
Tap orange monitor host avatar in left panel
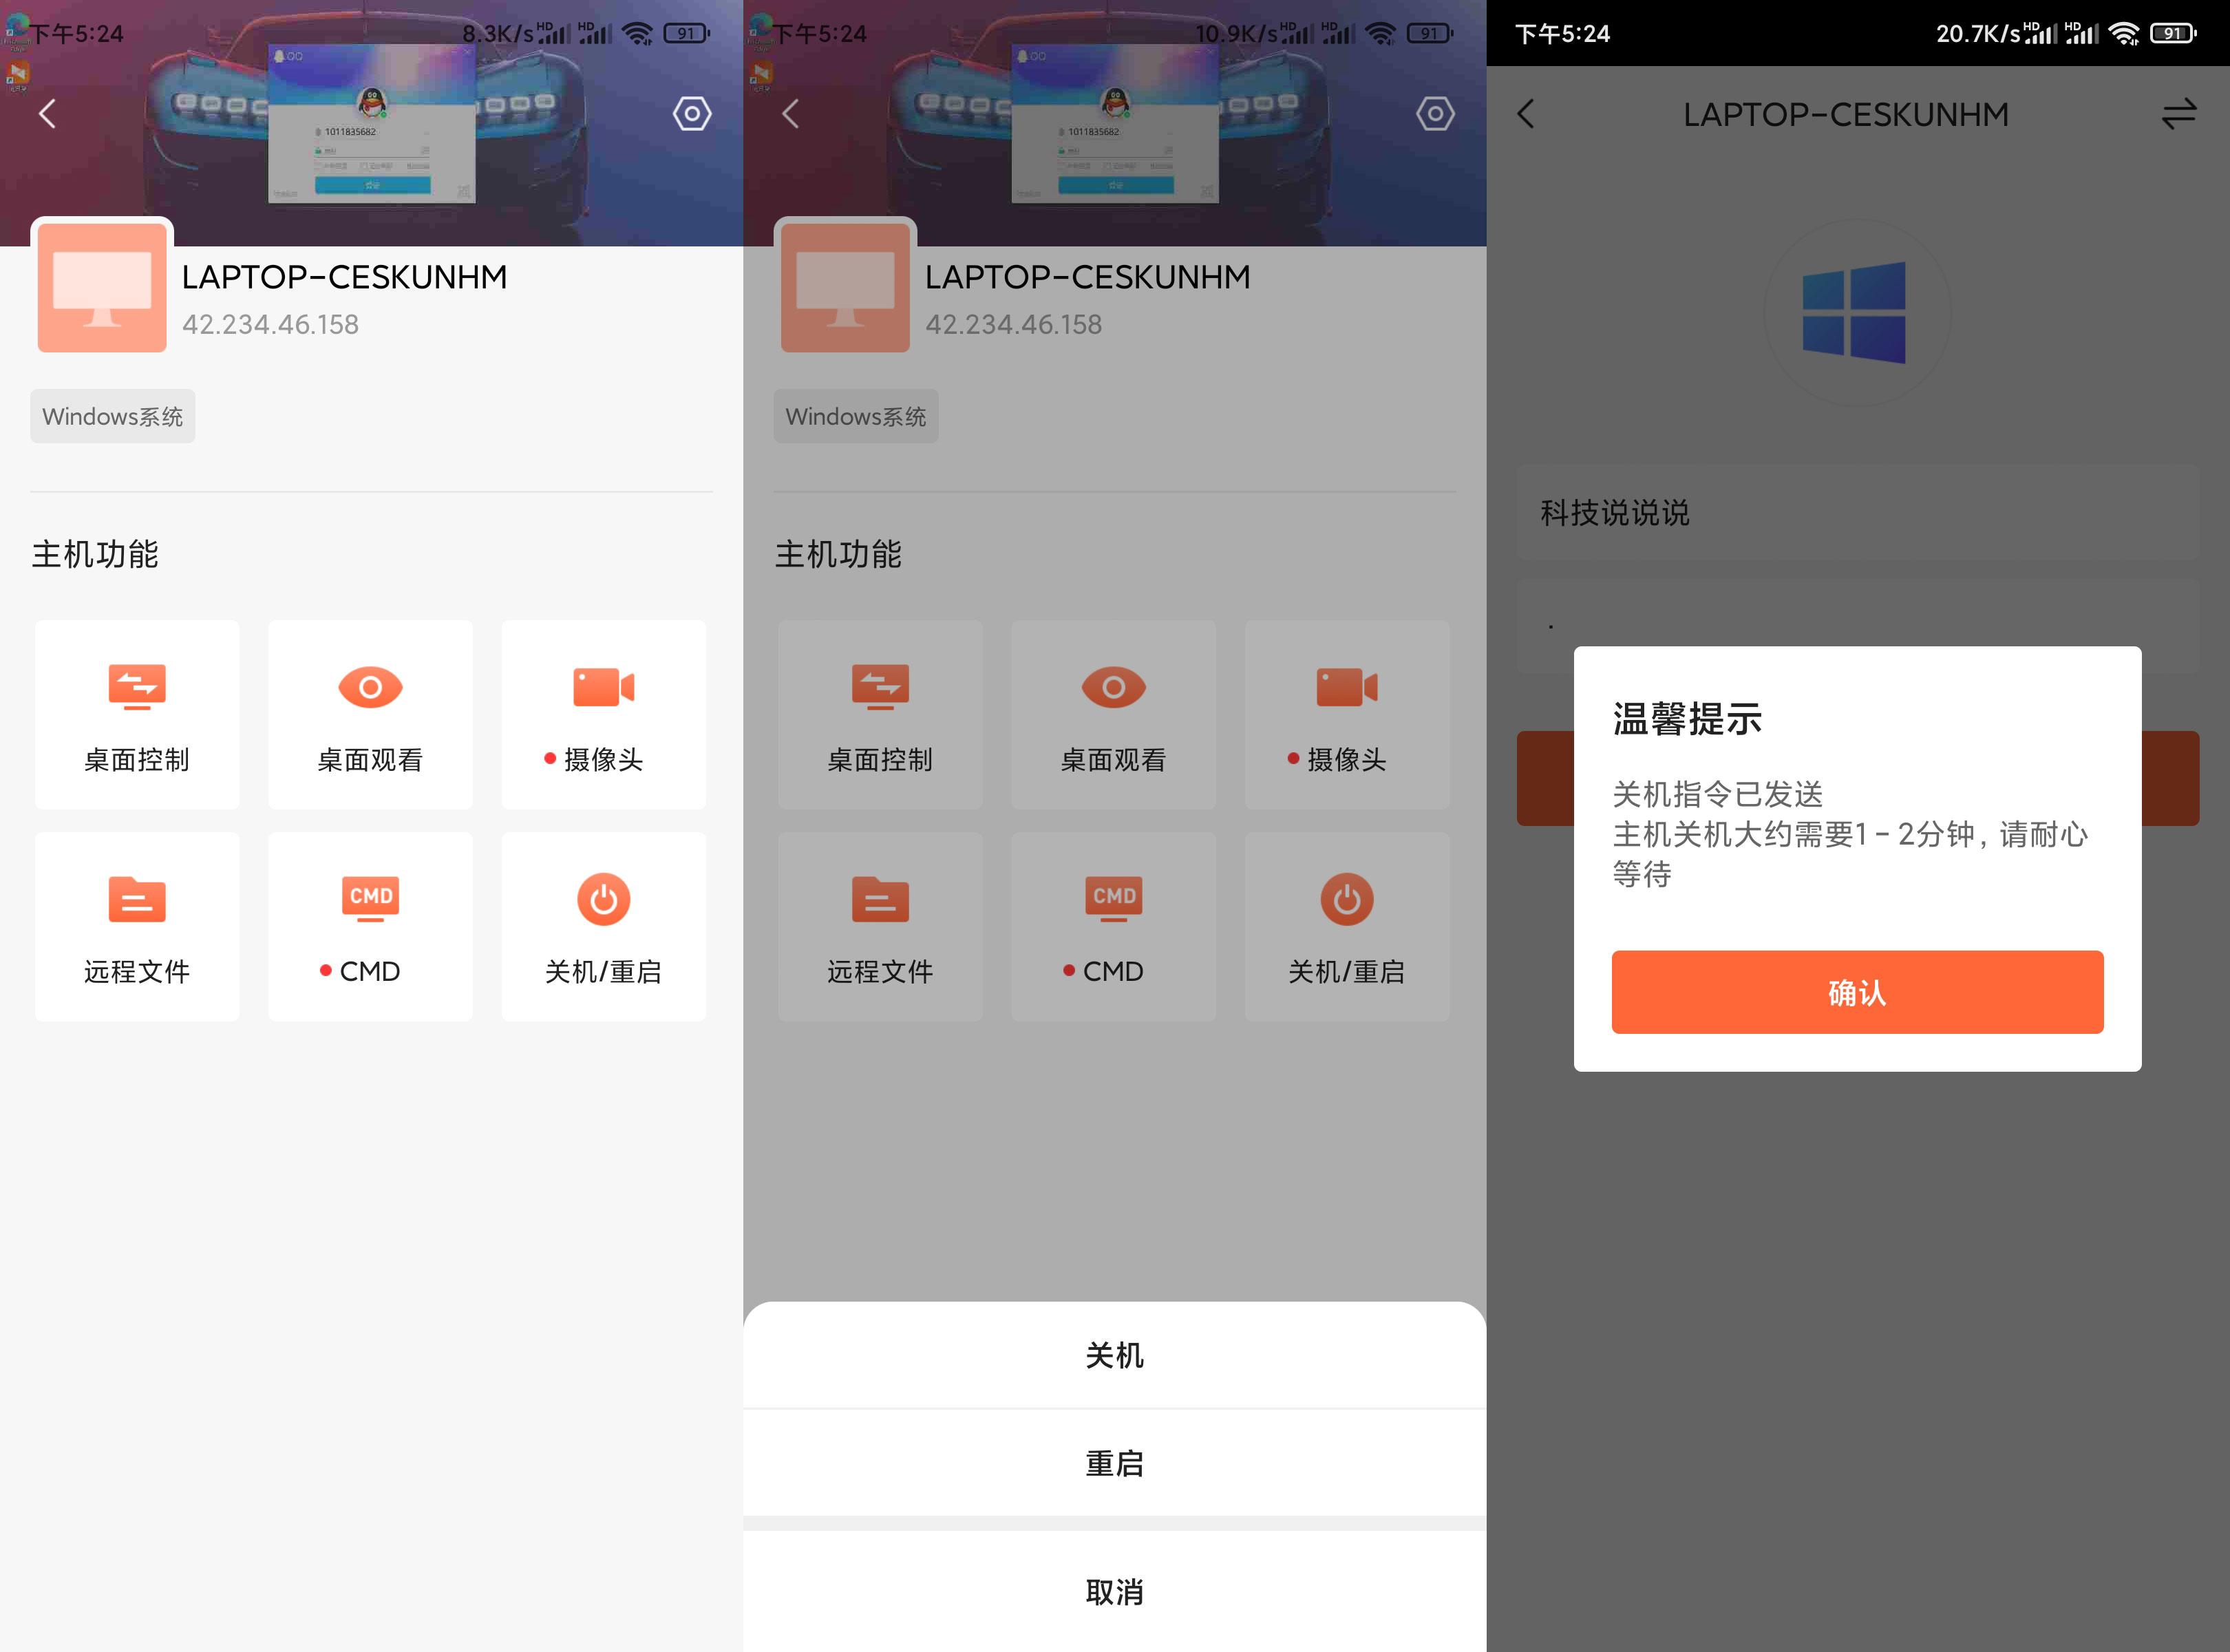point(102,288)
